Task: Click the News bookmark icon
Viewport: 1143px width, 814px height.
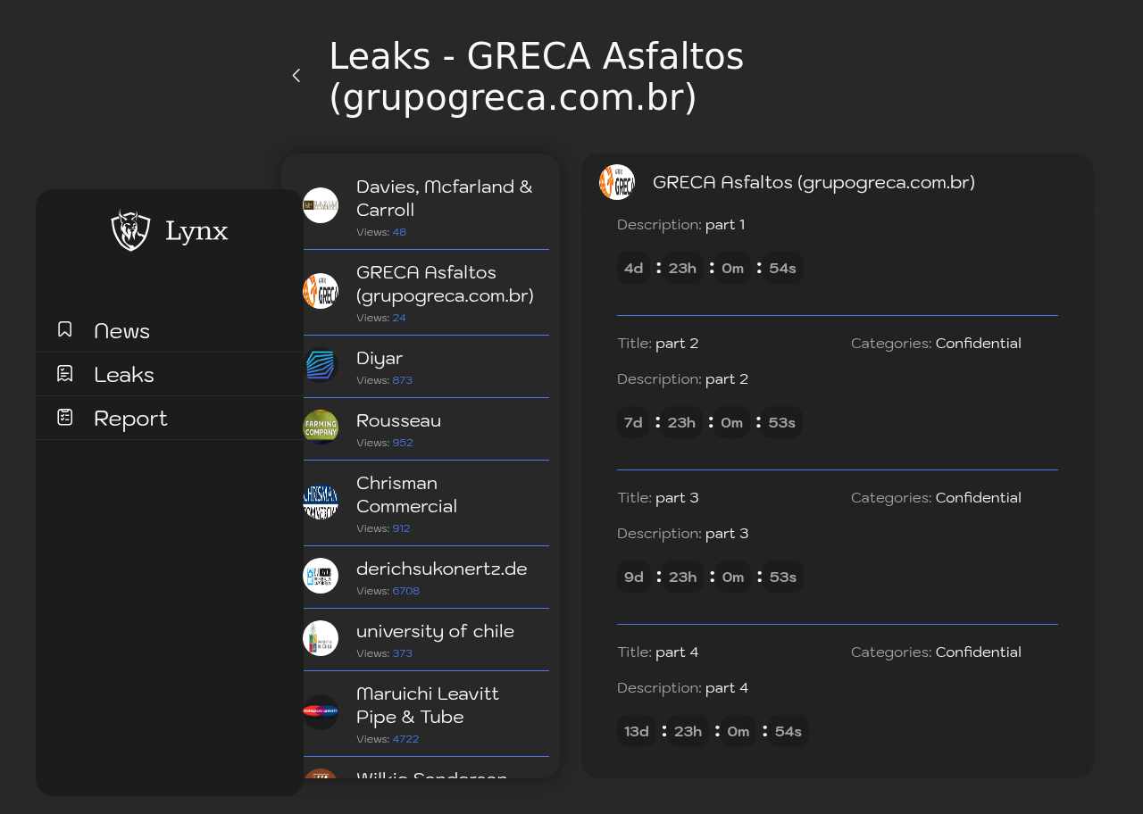Action: point(65,330)
